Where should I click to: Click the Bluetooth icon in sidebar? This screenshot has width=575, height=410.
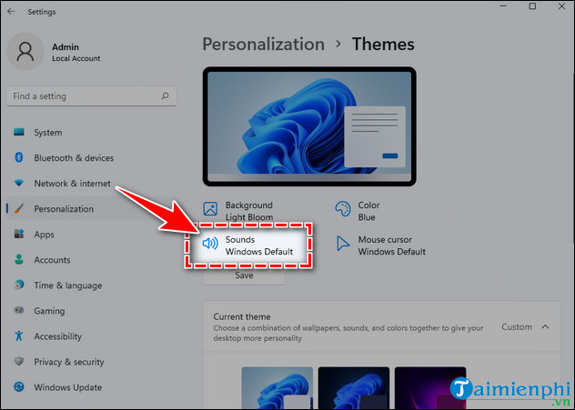[19, 157]
